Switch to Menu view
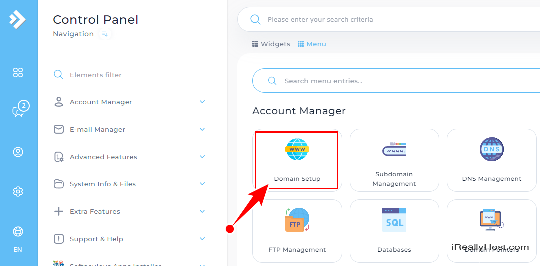Screen dimensions: 540x266 click(x=312, y=44)
